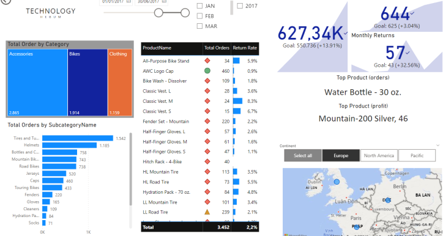
Task: Click the 'Total Orders by SubcategoryName' chart title
Action: 52,125
